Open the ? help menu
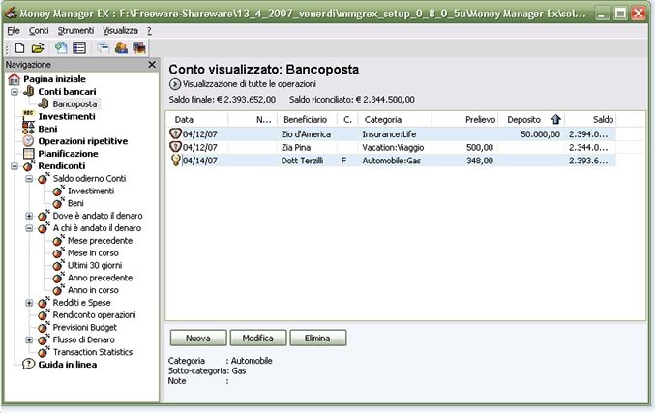 [x=149, y=31]
